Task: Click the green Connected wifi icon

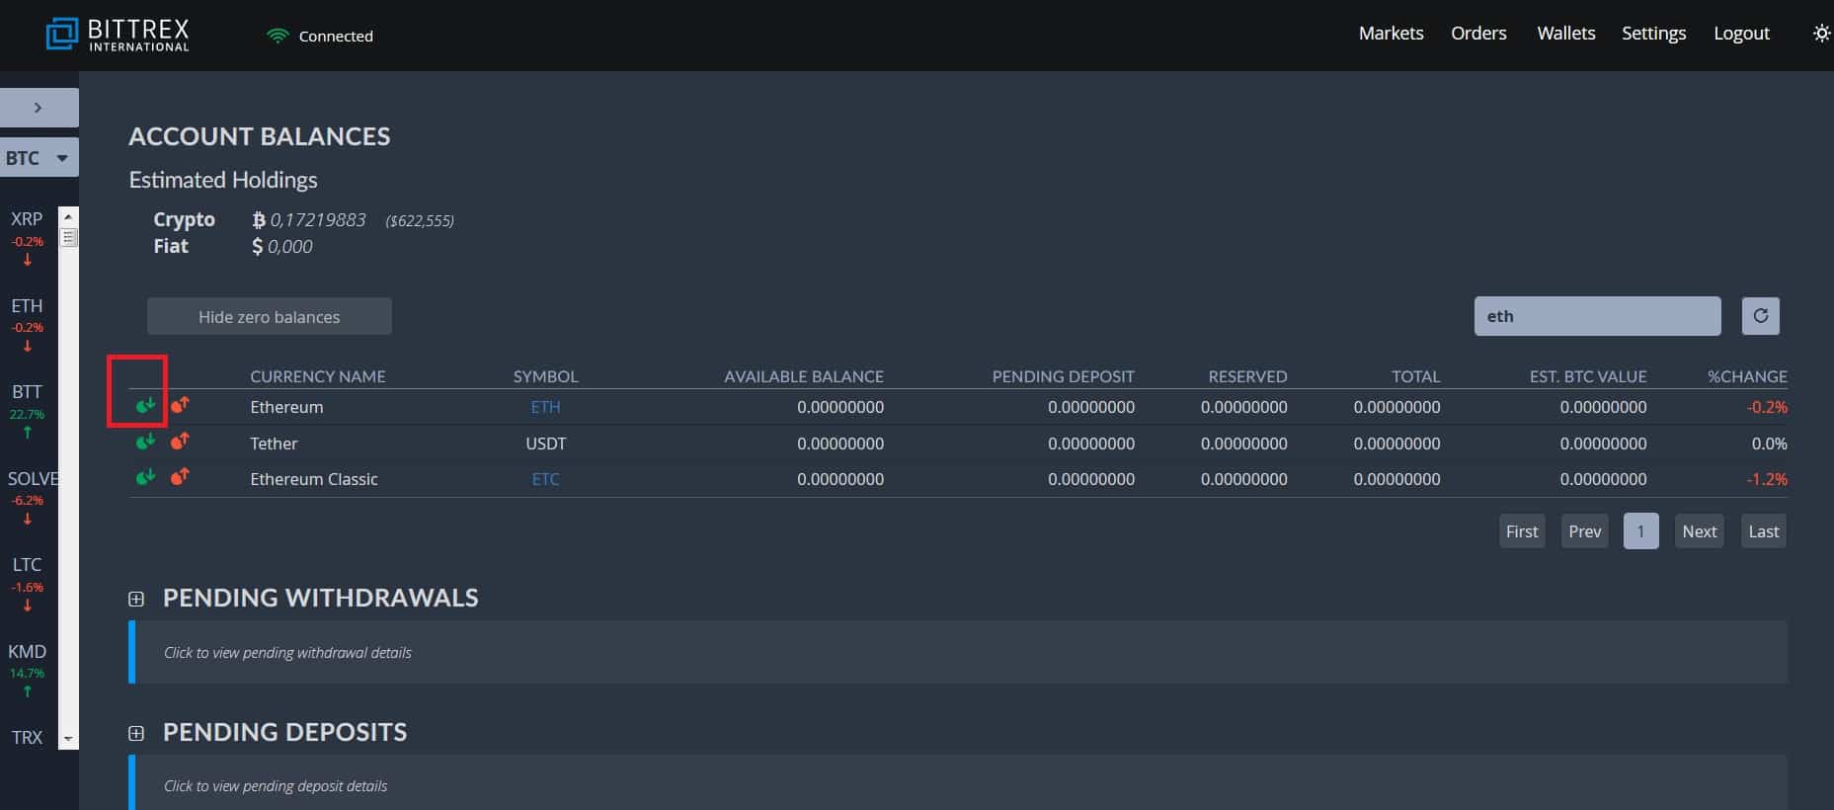Action: [278, 36]
